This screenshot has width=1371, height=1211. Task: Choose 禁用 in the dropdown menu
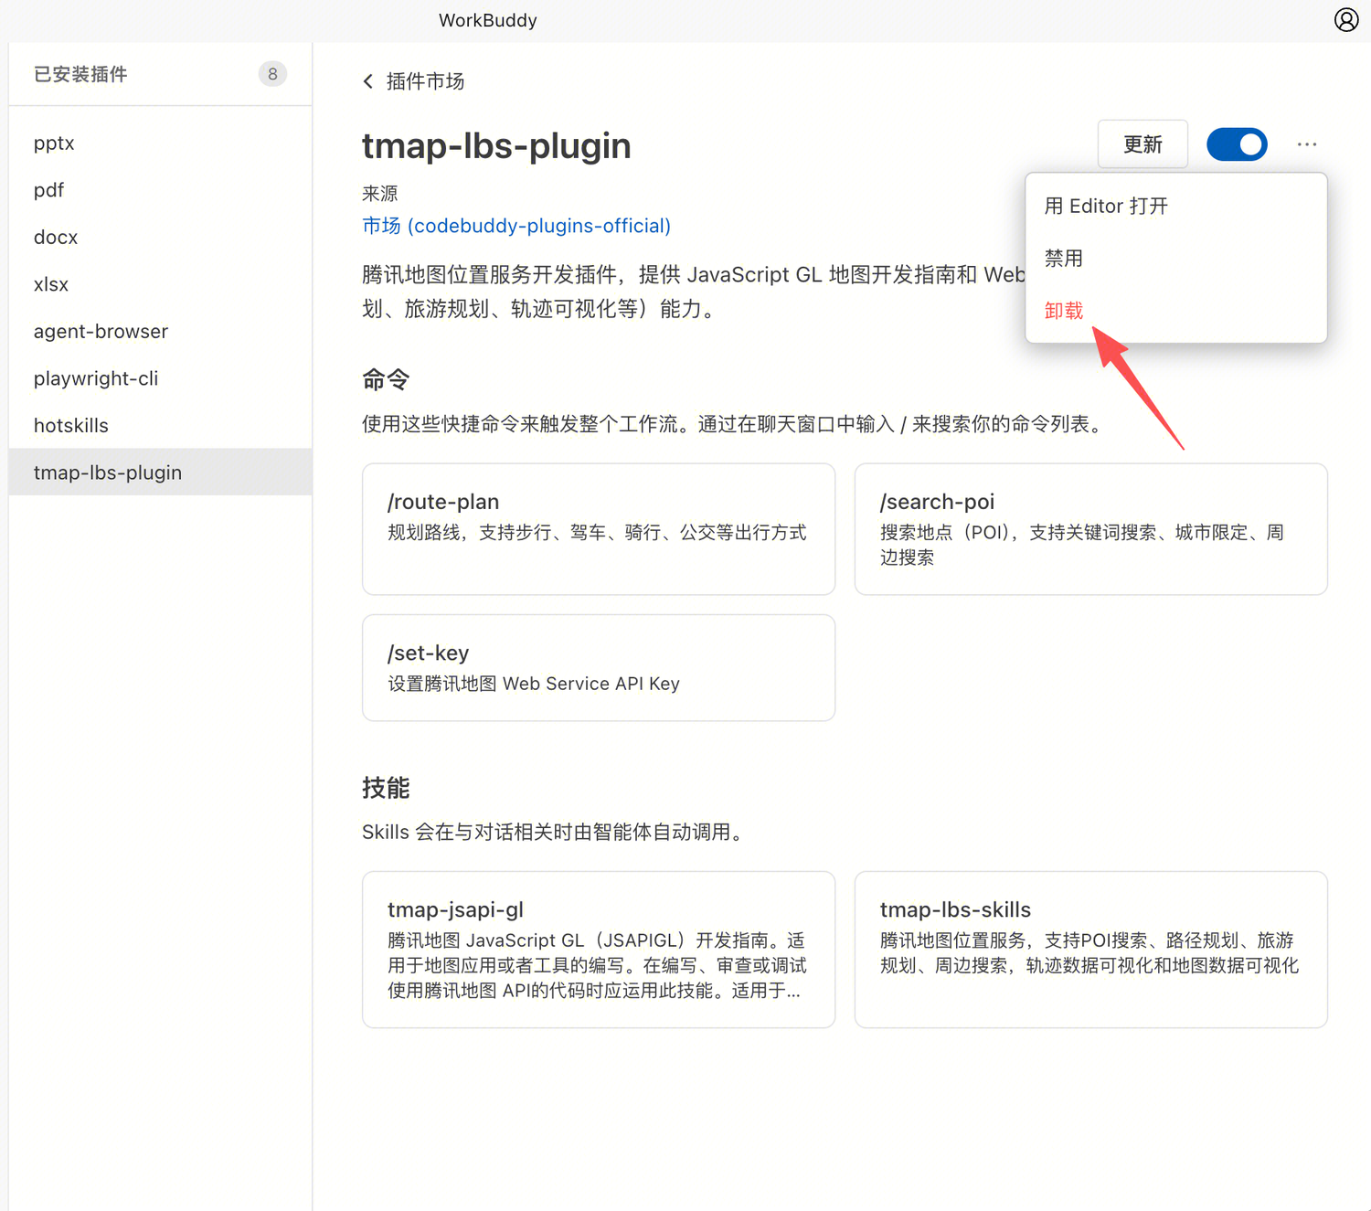[x=1064, y=259]
